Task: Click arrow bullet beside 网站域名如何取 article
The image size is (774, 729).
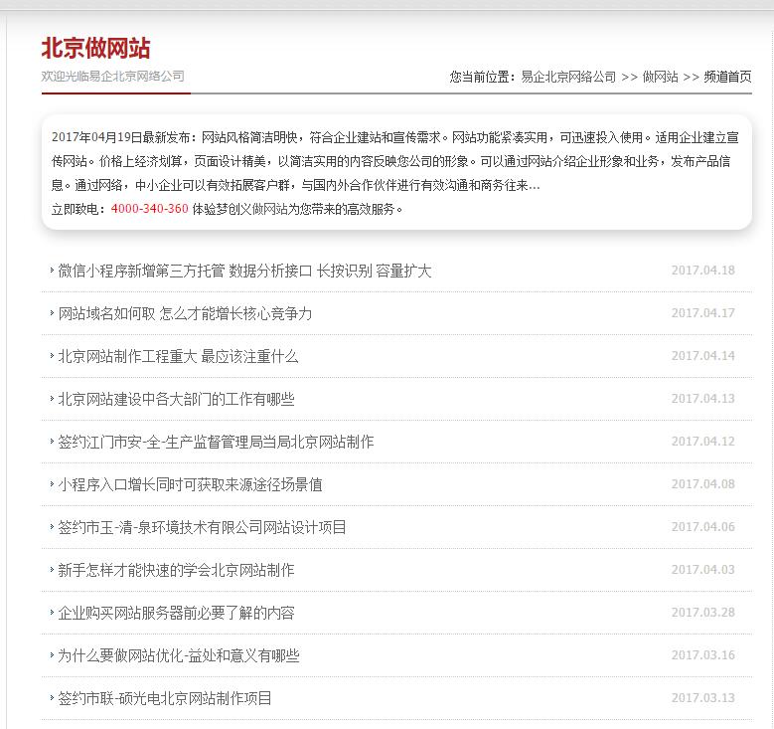Action: (52, 313)
